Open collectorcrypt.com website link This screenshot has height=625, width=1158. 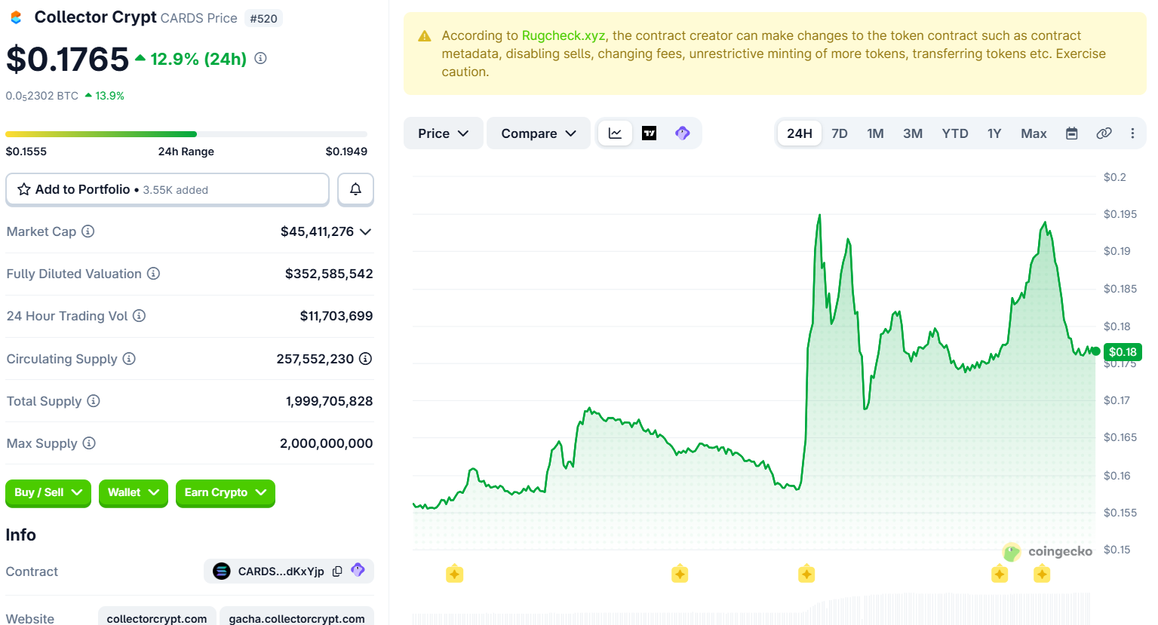click(157, 617)
